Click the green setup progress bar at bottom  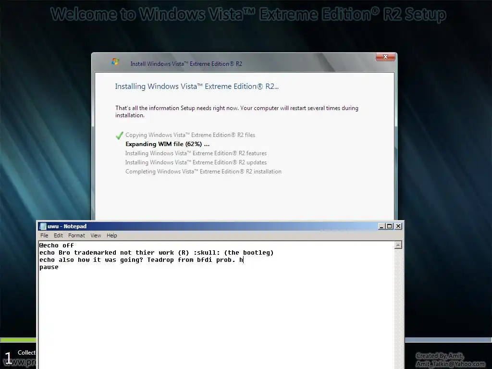[x=18, y=340]
